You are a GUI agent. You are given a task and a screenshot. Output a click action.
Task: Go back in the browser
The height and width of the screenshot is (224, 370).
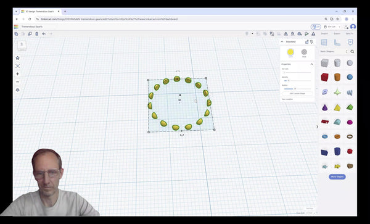[17, 19]
